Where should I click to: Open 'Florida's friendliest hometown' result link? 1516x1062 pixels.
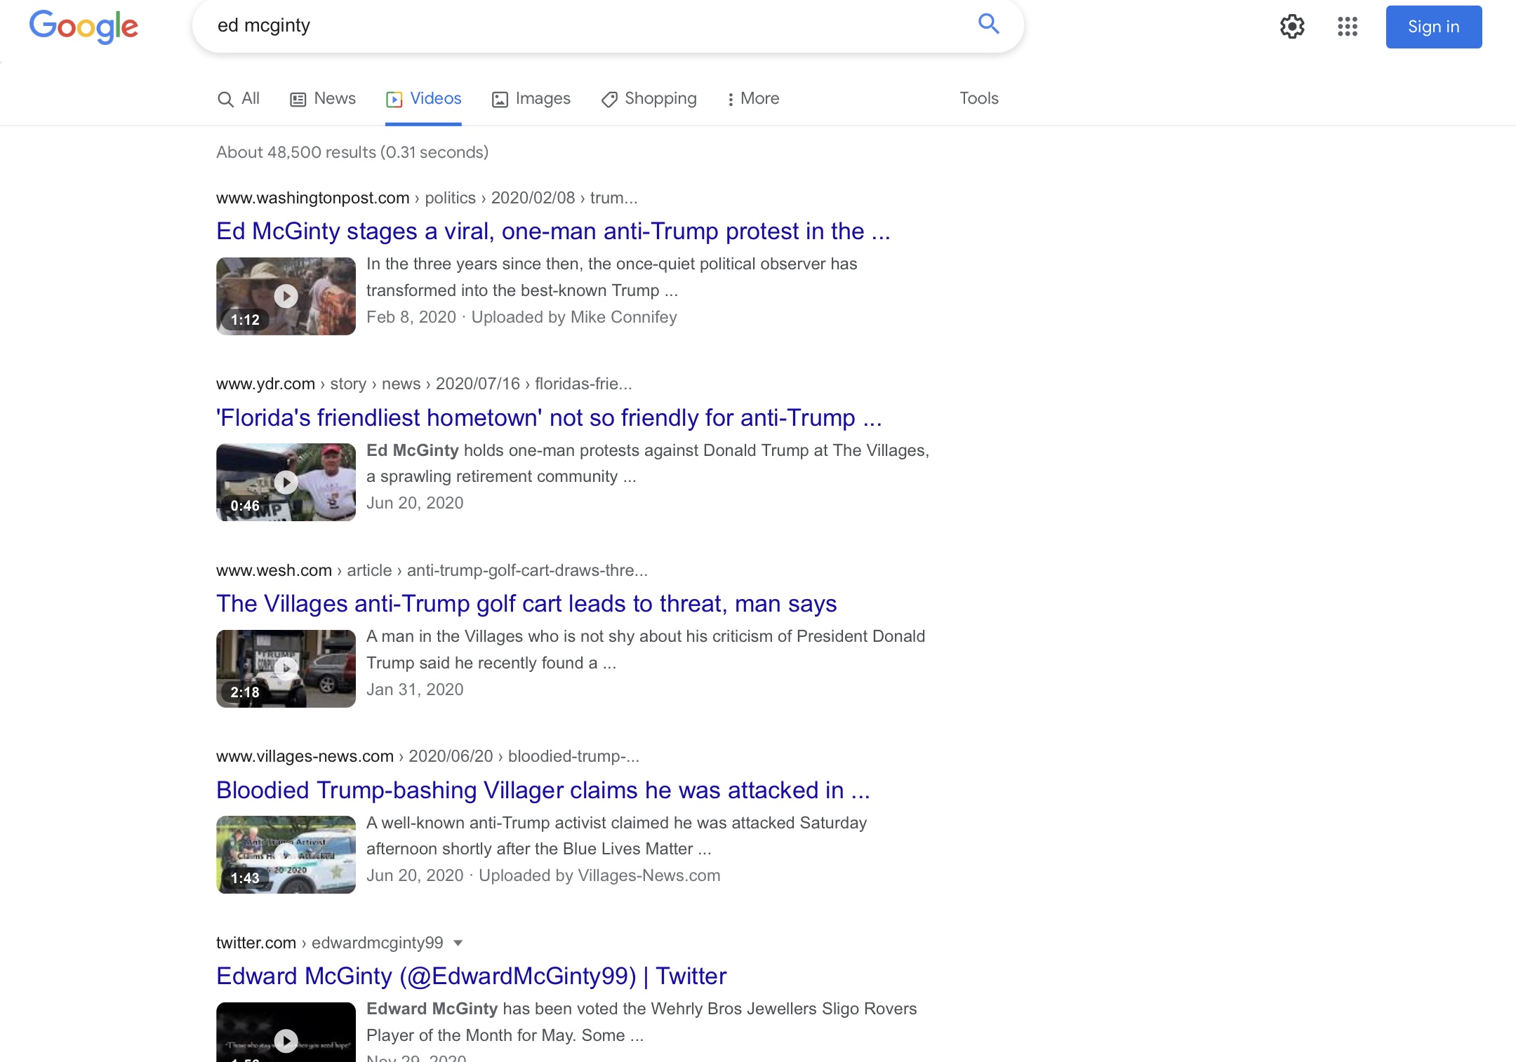point(549,418)
